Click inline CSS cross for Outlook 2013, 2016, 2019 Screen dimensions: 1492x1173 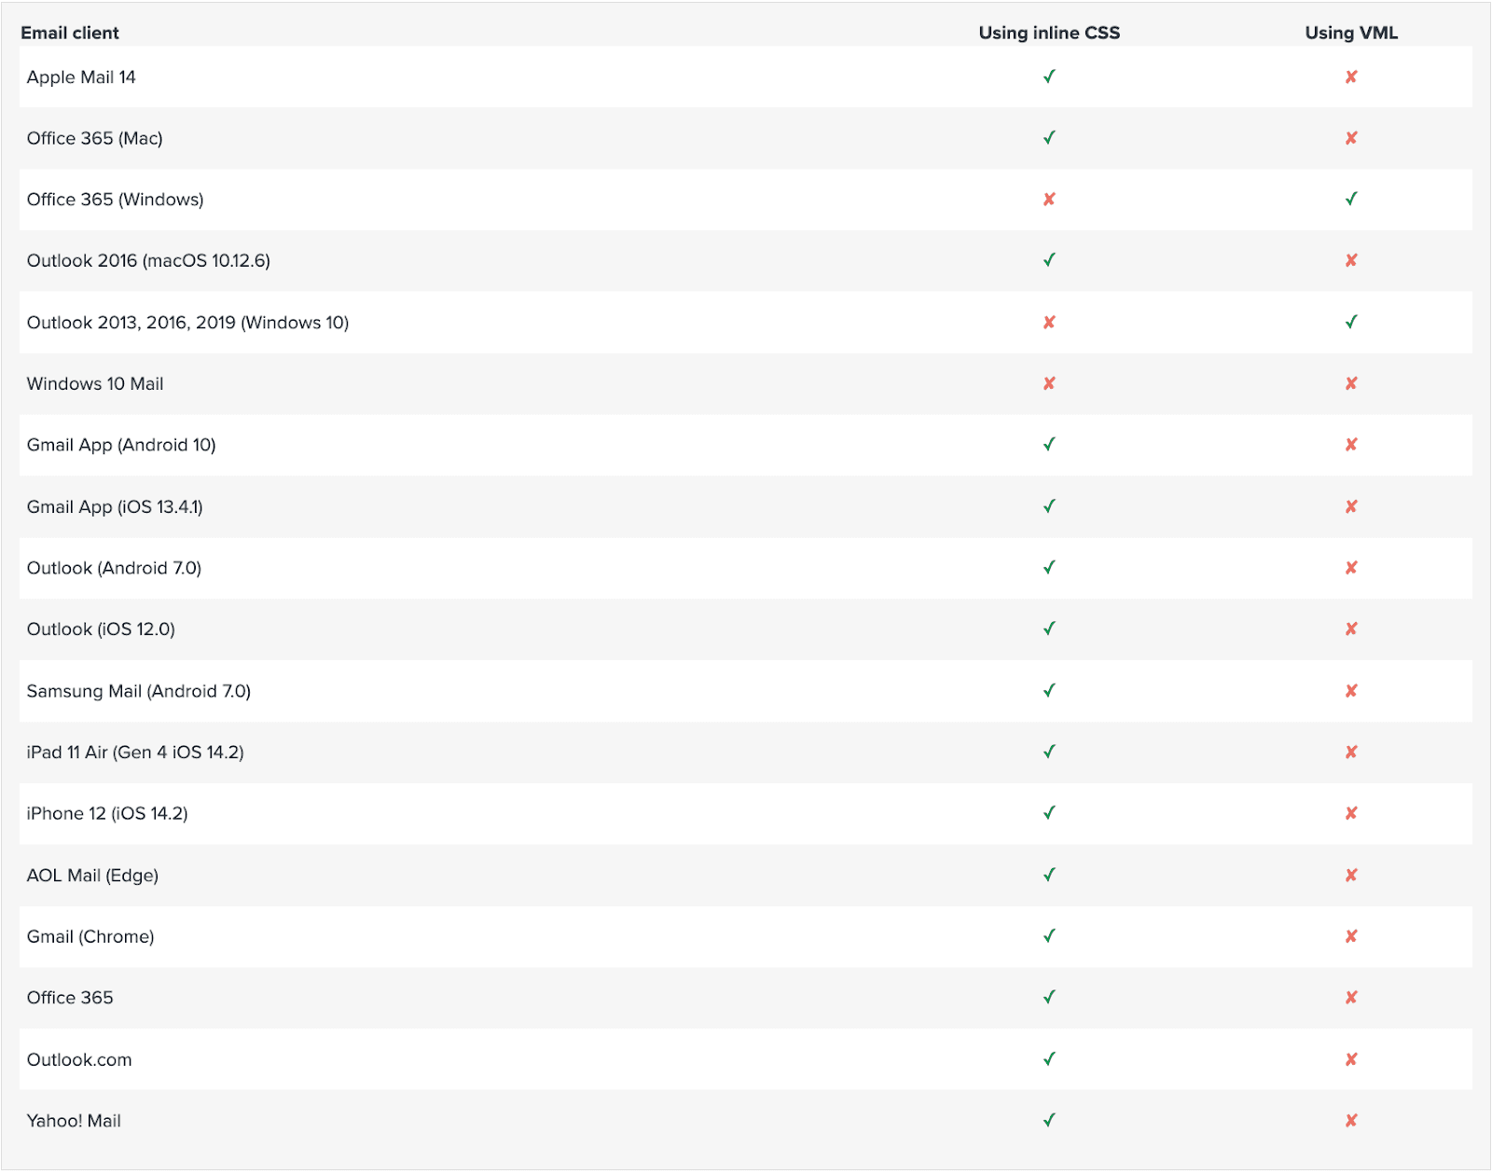click(1049, 323)
